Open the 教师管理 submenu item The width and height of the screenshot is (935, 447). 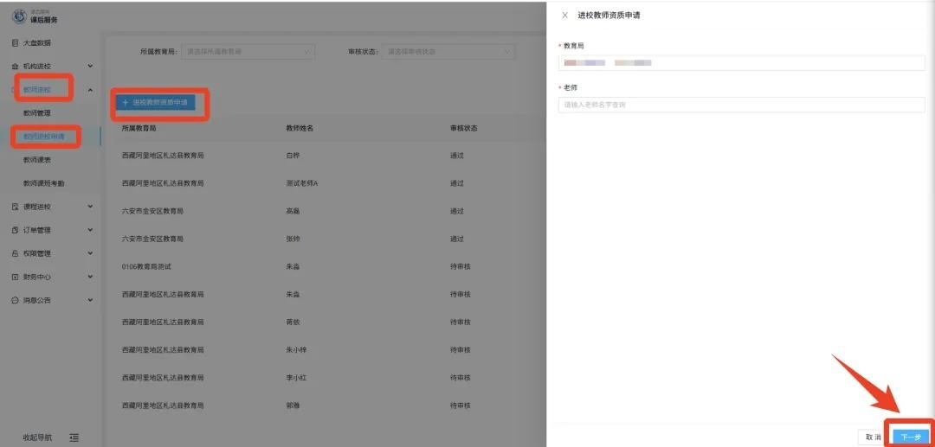pos(37,113)
